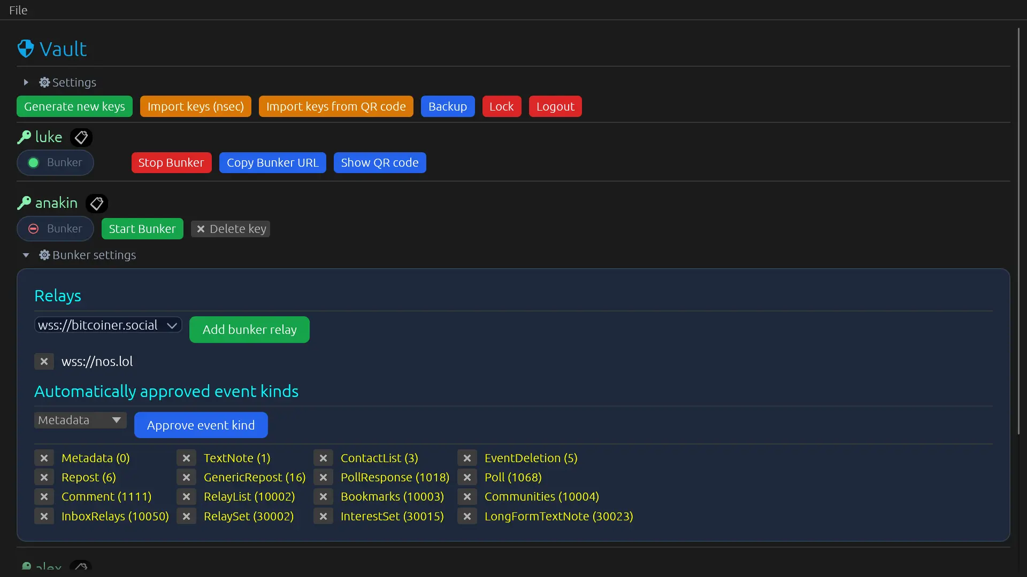Click Add bunker relay button
The image size is (1027, 577).
[249, 330]
